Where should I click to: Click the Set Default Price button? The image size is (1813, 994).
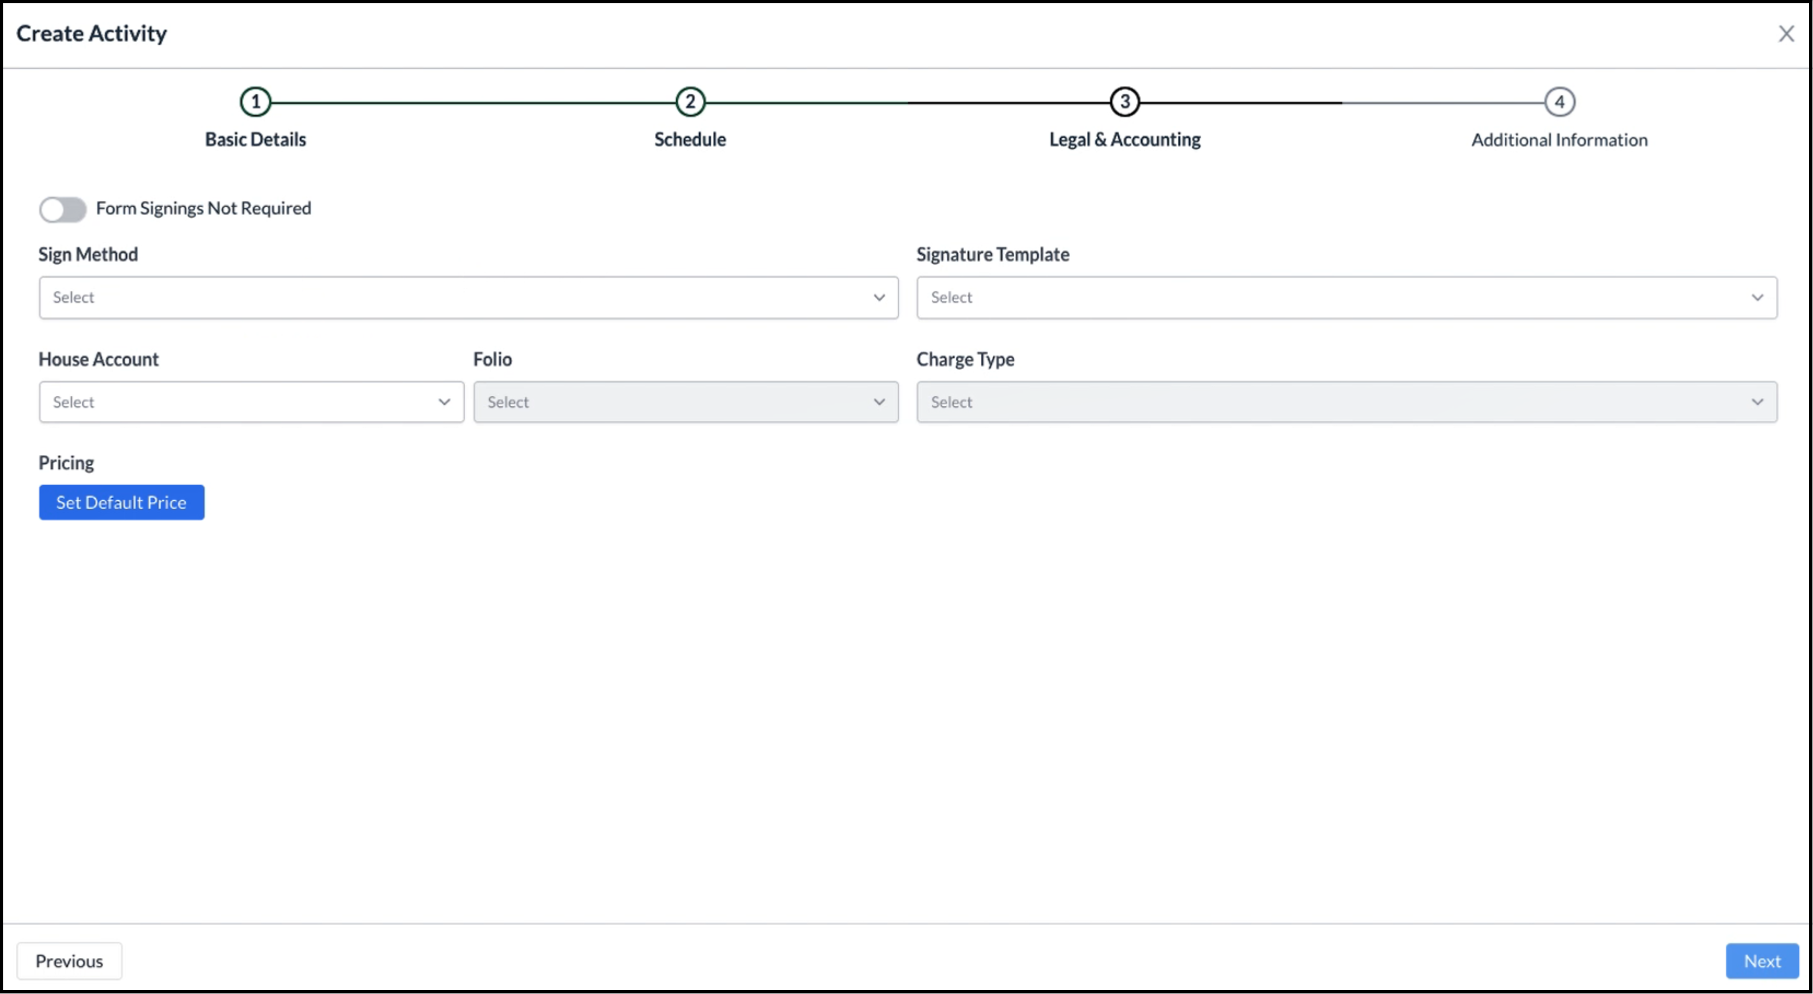coord(121,502)
